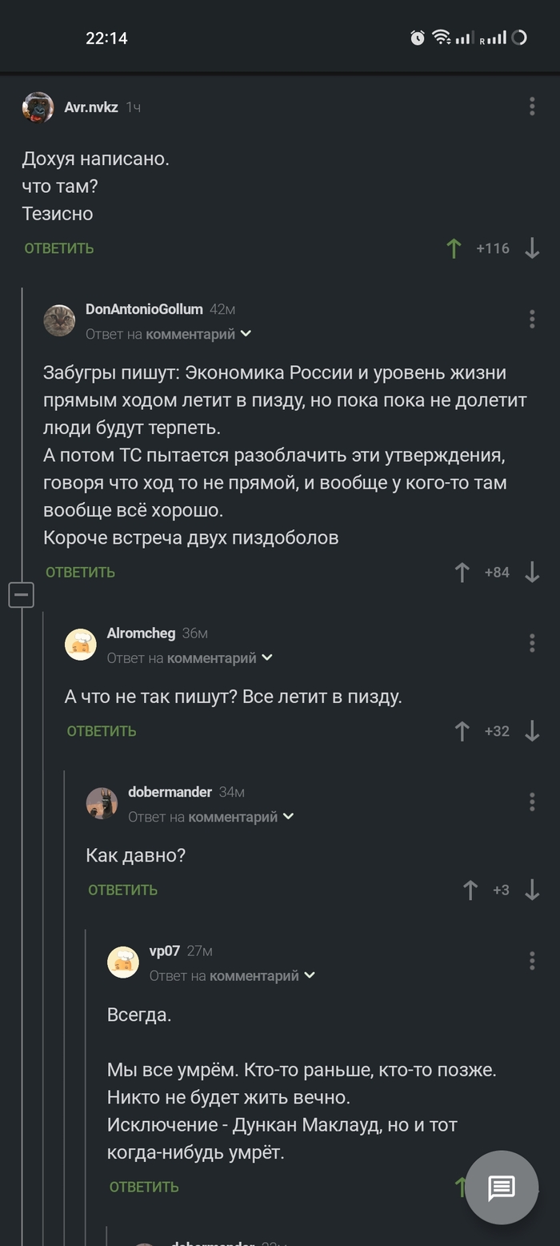Upvote Avr.nvkz's comment with the up arrow
Viewport: 560px width, 1246px height.
point(453,248)
